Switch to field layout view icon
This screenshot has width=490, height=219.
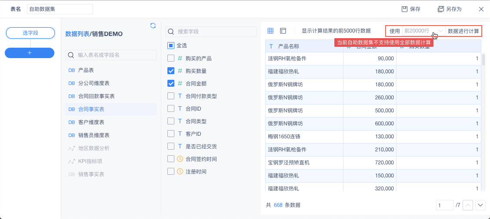tap(283, 31)
